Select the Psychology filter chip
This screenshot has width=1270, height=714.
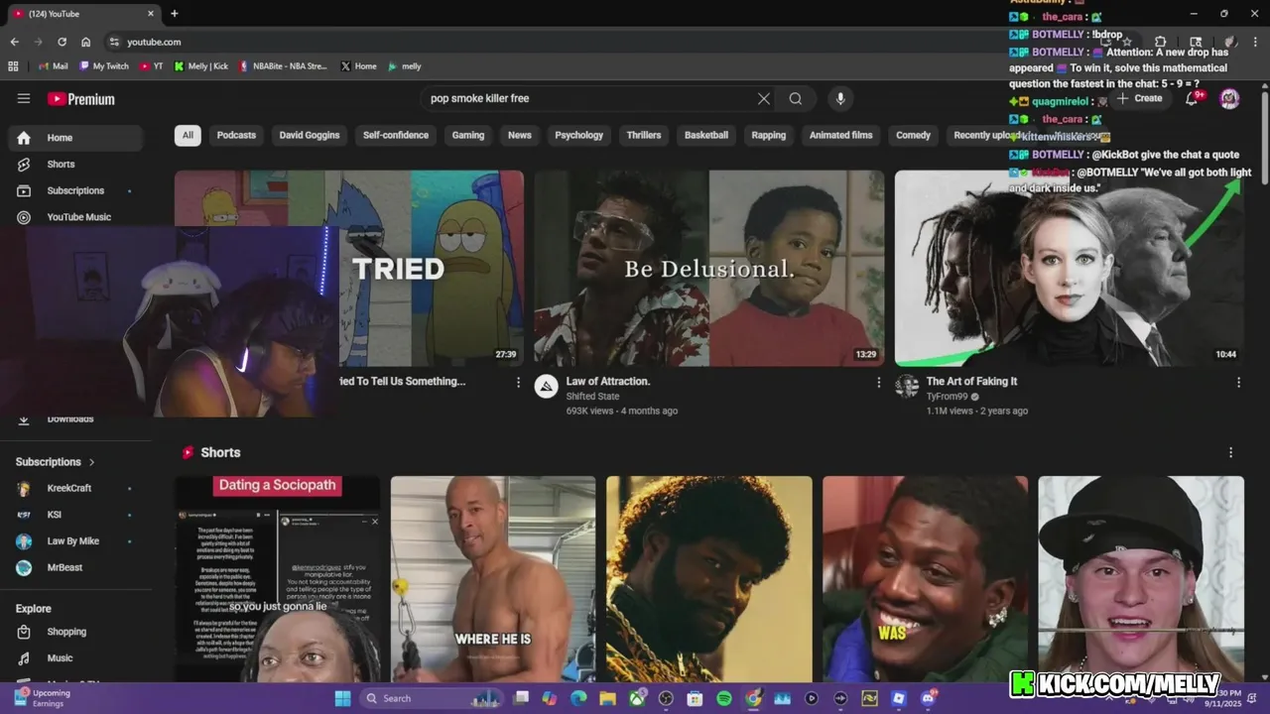click(579, 135)
